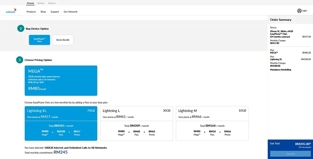Open the Support menu

[x=55, y=12]
